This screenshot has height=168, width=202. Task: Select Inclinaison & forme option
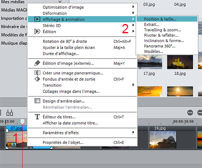coord(167,41)
